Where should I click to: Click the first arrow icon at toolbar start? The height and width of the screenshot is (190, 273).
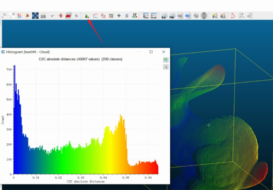[4, 16]
